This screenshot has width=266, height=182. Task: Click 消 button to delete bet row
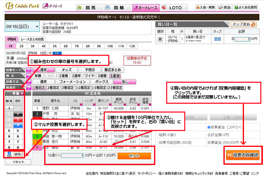[x=160, y=39]
